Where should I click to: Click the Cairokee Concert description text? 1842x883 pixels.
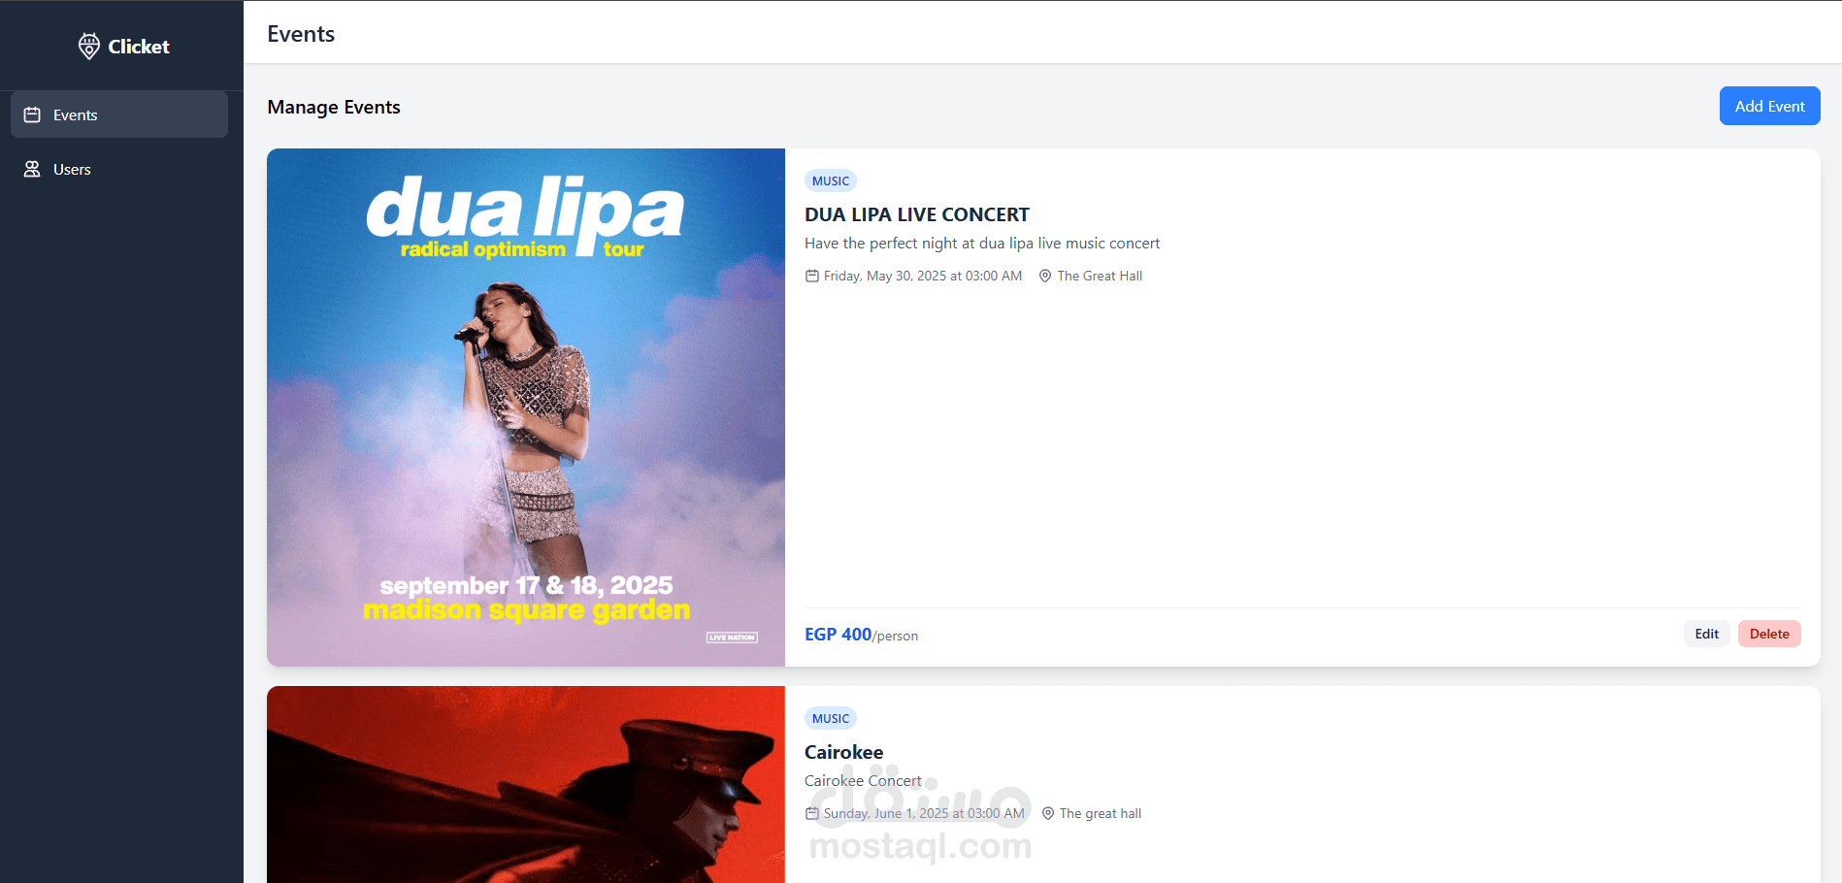click(863, 781)
